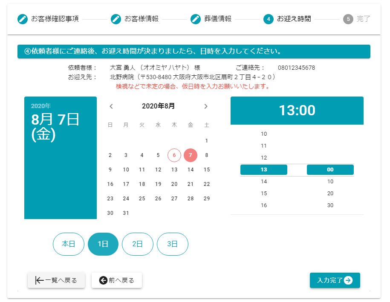Click the pencil icon for お客様確認事項 step
The height and width of the screenshot is (302, 390).
pyautogui.click(x=22, y=19)
